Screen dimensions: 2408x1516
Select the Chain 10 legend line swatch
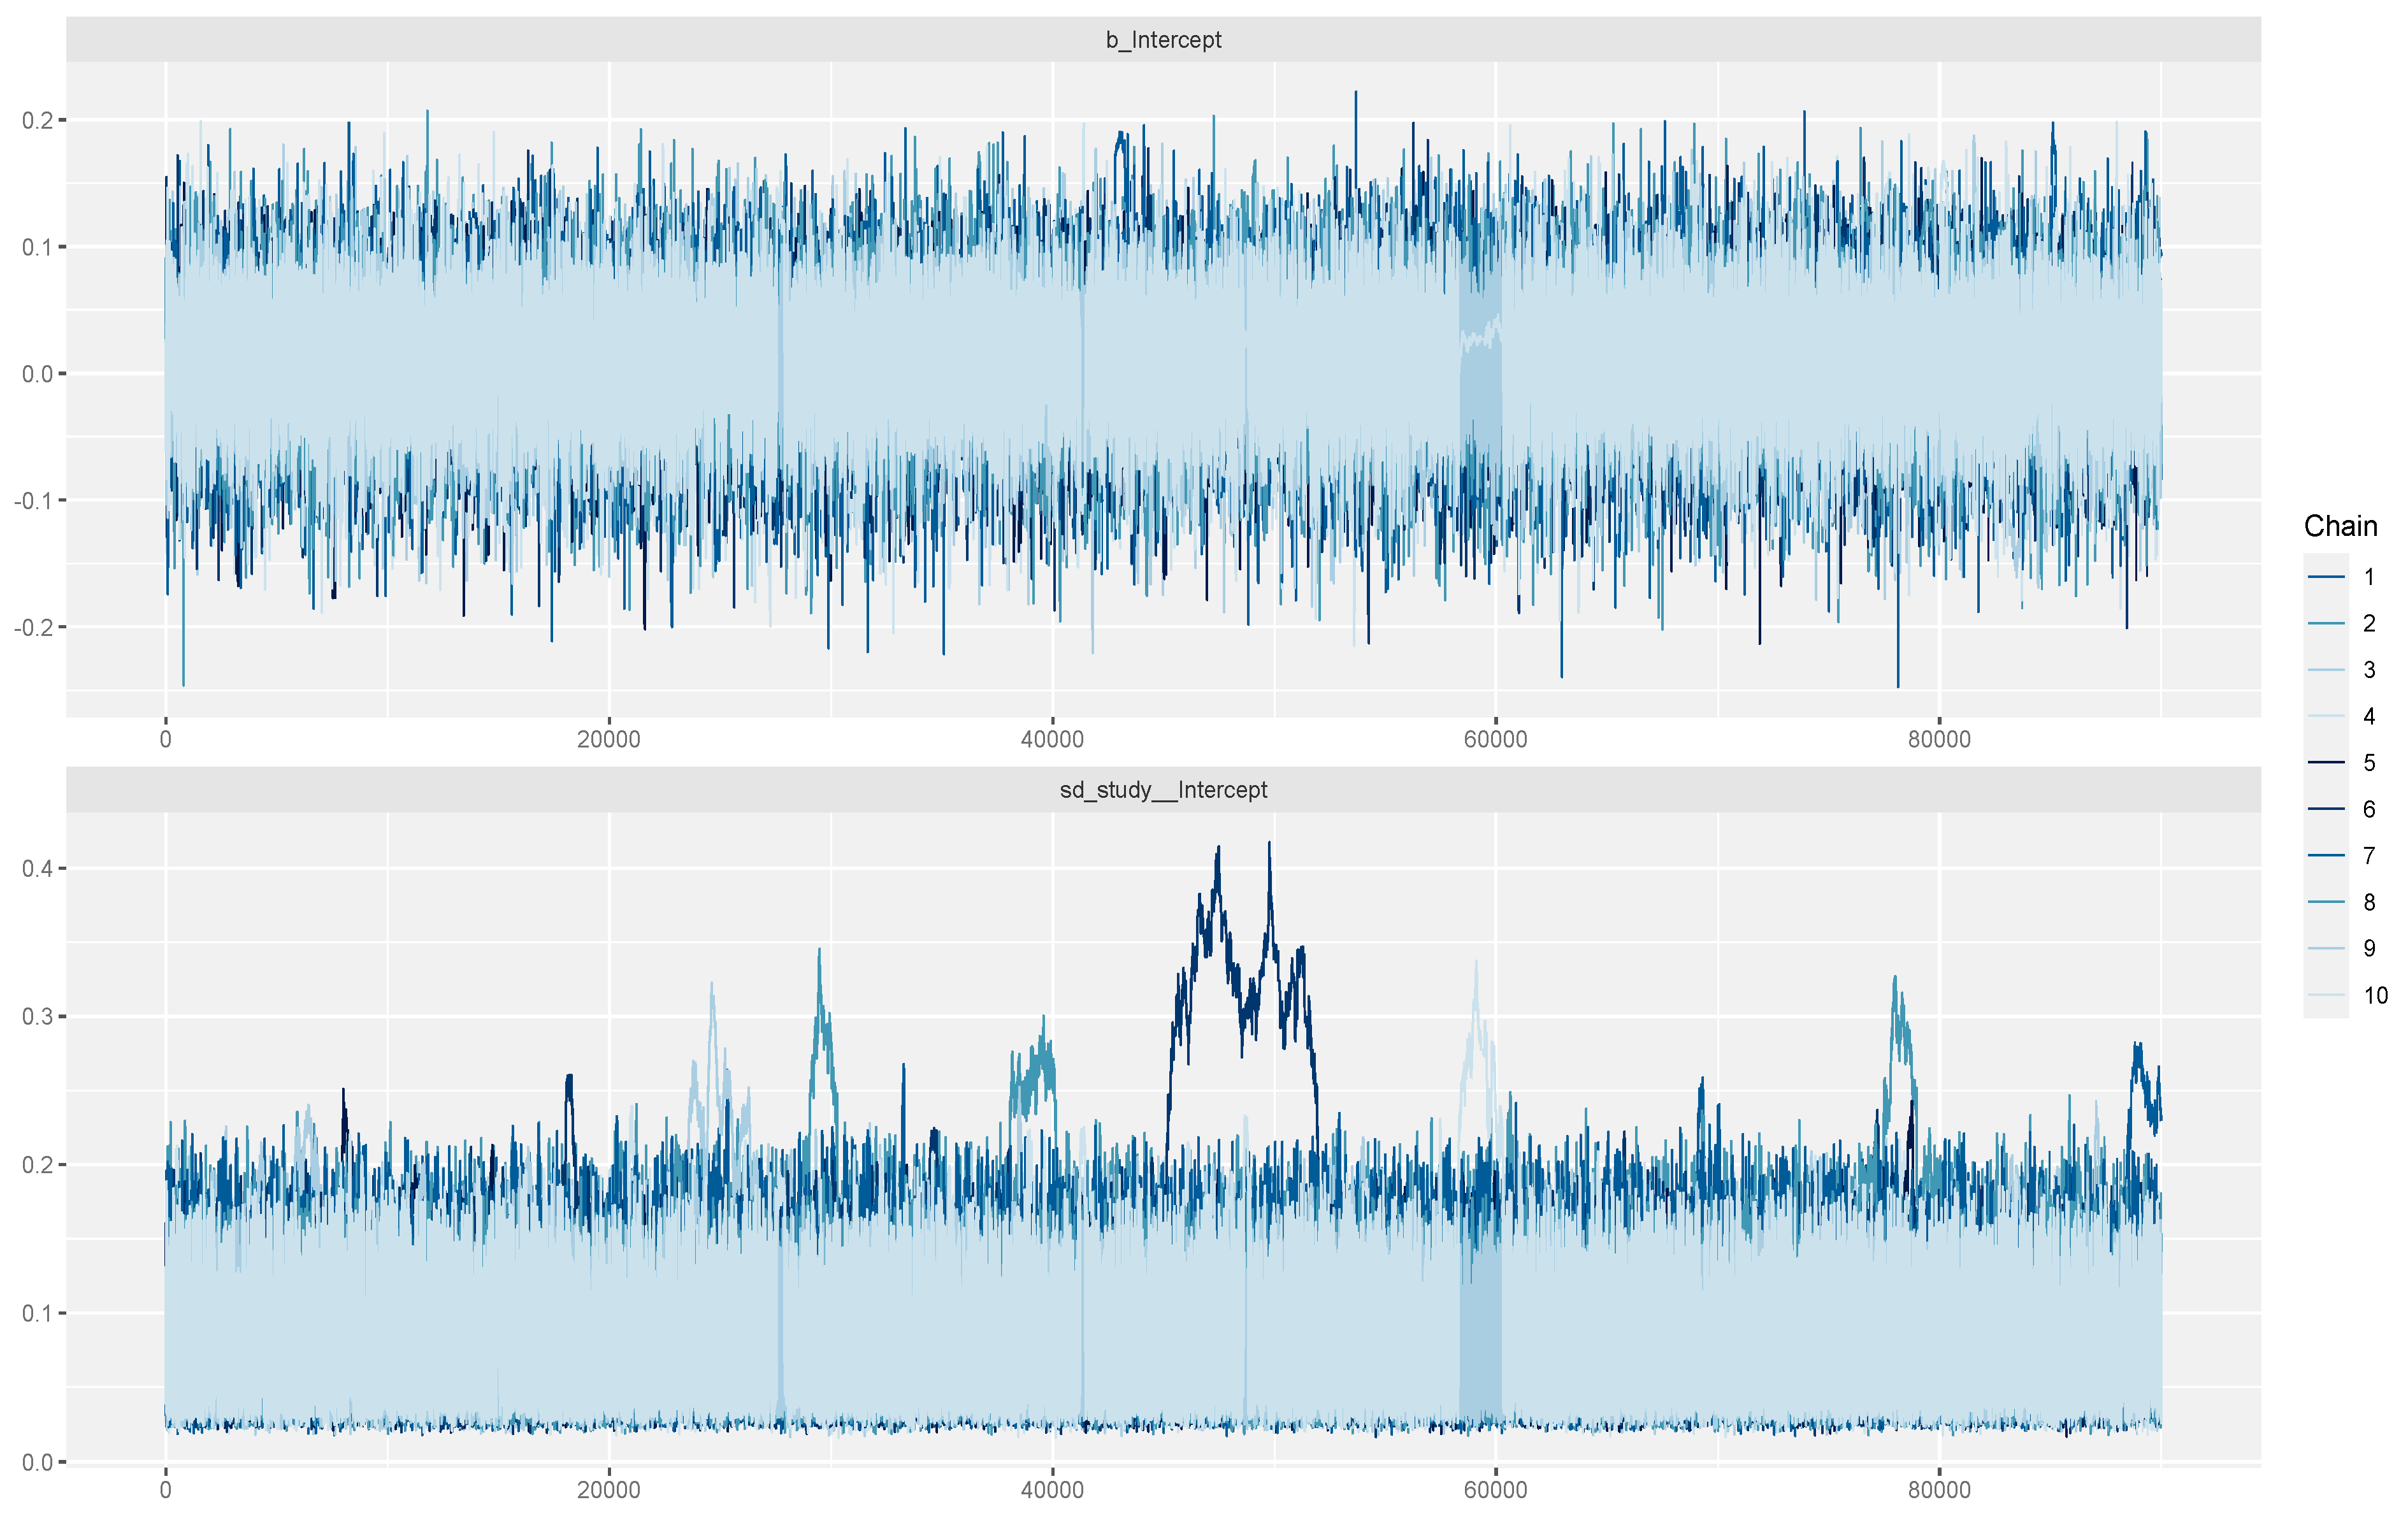[x=2326, y=995]
